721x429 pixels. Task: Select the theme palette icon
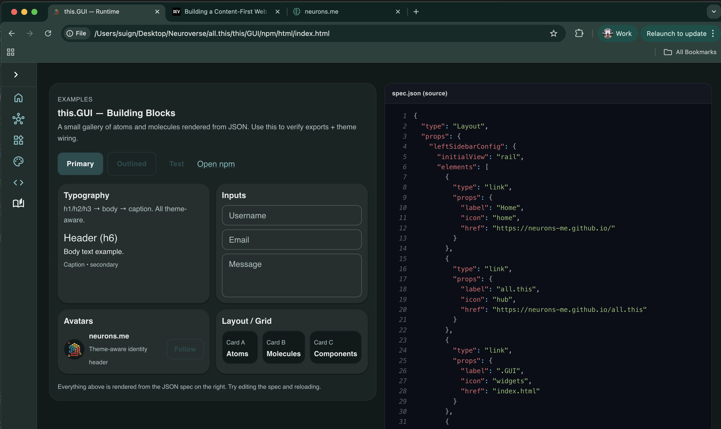click(x=18, y=161)
